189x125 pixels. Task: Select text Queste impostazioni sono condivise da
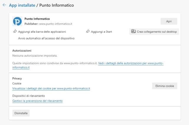click(x=38, y=63)
